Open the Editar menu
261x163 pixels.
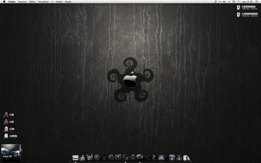pyautogui.click(x=32, y=2)
